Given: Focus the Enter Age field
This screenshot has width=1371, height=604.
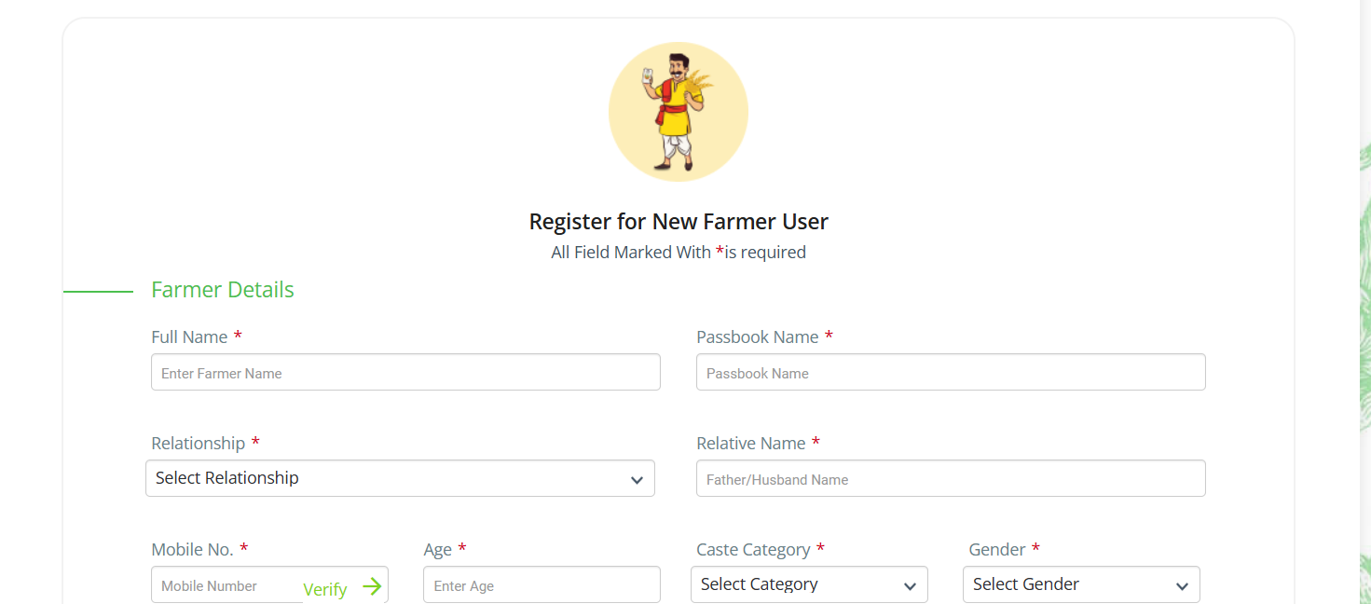Looking at the screenshot, I should (542, 584).
